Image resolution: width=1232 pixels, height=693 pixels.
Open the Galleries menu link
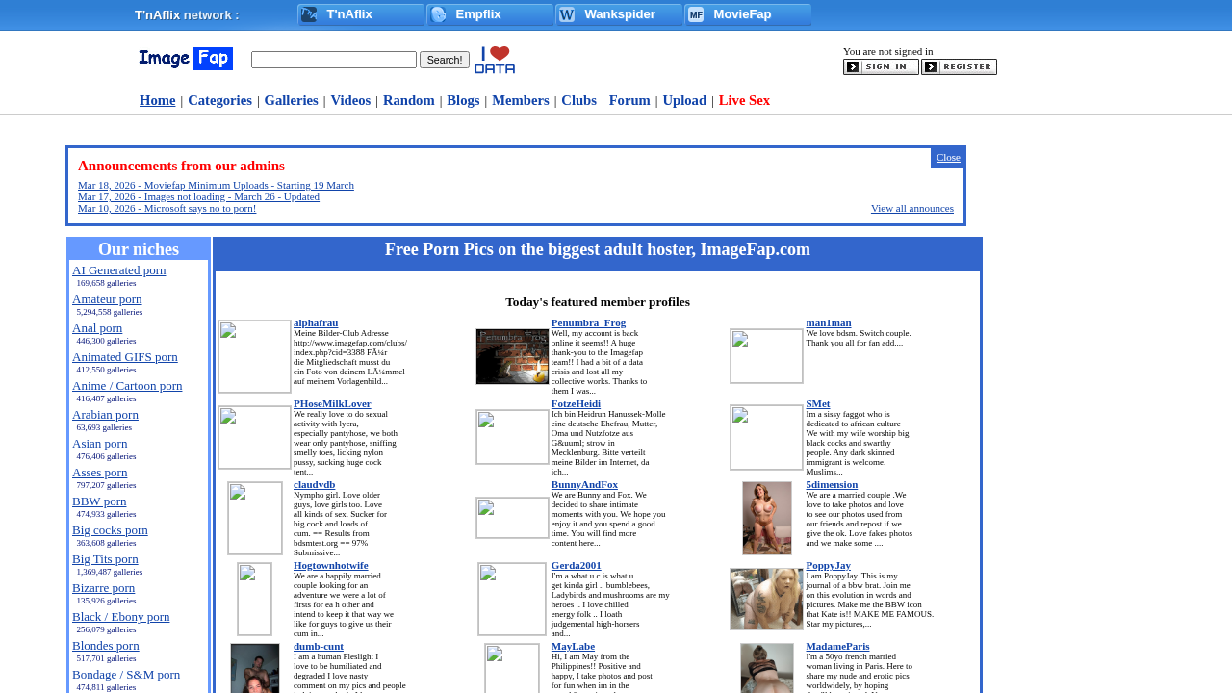click(292, 100)
